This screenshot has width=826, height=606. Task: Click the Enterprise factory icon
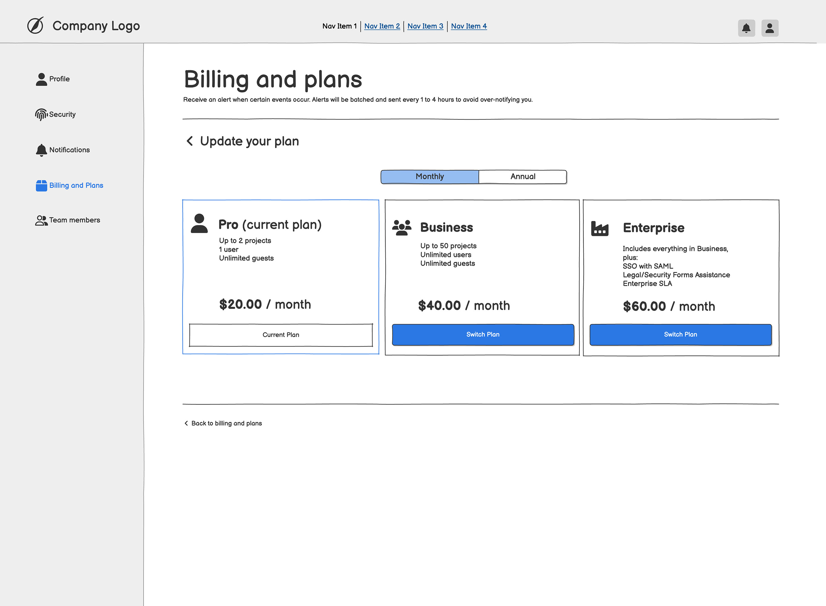click(599, 229)
